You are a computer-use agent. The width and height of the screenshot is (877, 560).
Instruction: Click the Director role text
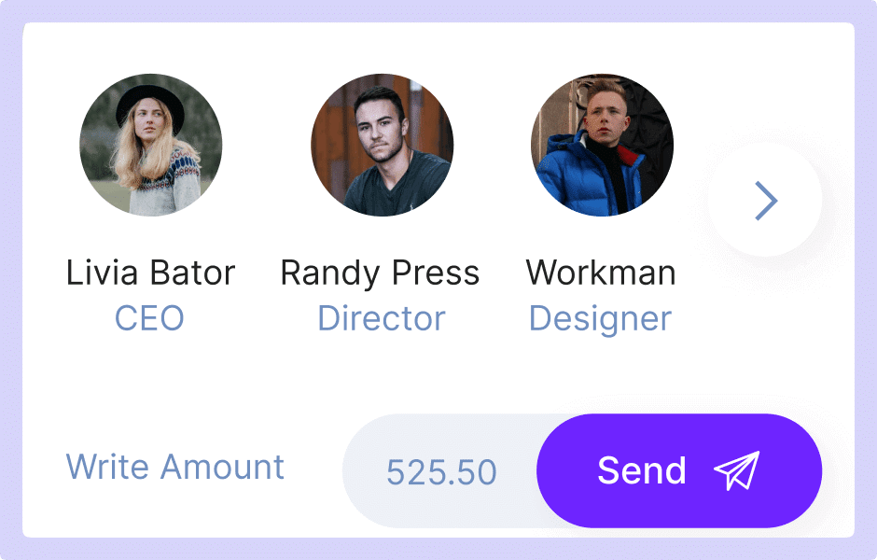click(381, 318)
